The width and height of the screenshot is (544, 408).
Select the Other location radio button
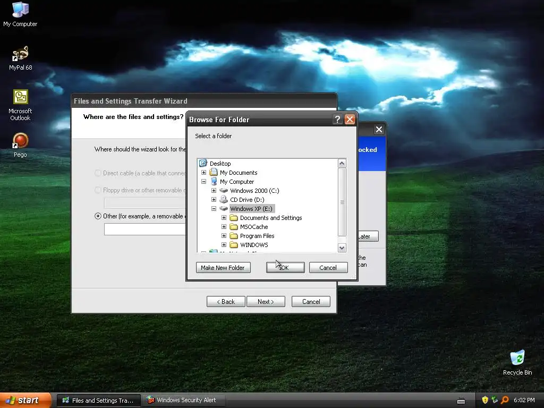[x=98, y=216]
